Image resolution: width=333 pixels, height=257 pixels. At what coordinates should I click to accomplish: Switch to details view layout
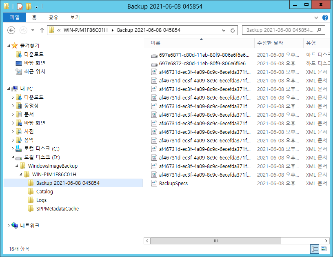tap(315, 249)
